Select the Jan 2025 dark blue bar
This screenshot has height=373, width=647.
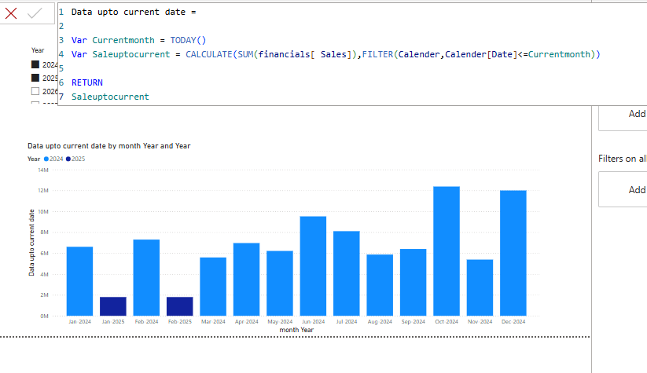(113, 306)
